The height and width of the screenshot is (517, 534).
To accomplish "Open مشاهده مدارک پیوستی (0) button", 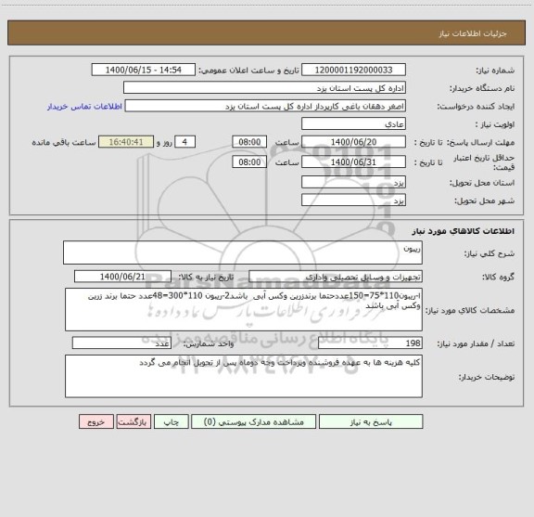I will tap(254, 421).
